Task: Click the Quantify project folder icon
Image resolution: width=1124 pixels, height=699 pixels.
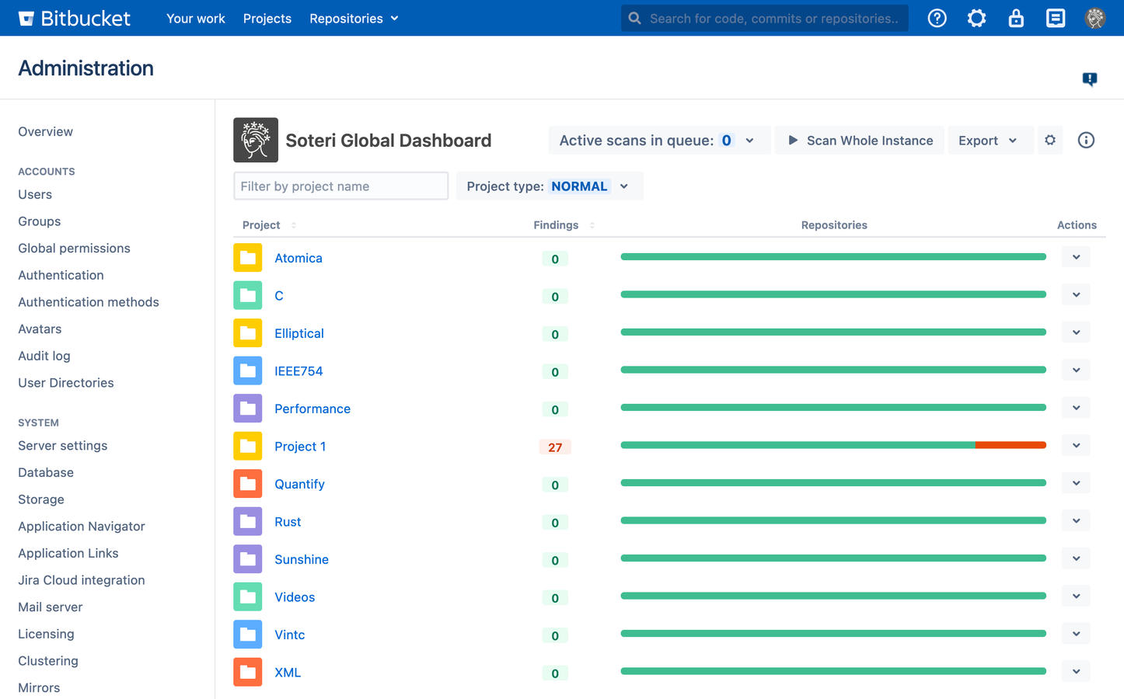Action: pyautogui.click(x=248, y=484)
